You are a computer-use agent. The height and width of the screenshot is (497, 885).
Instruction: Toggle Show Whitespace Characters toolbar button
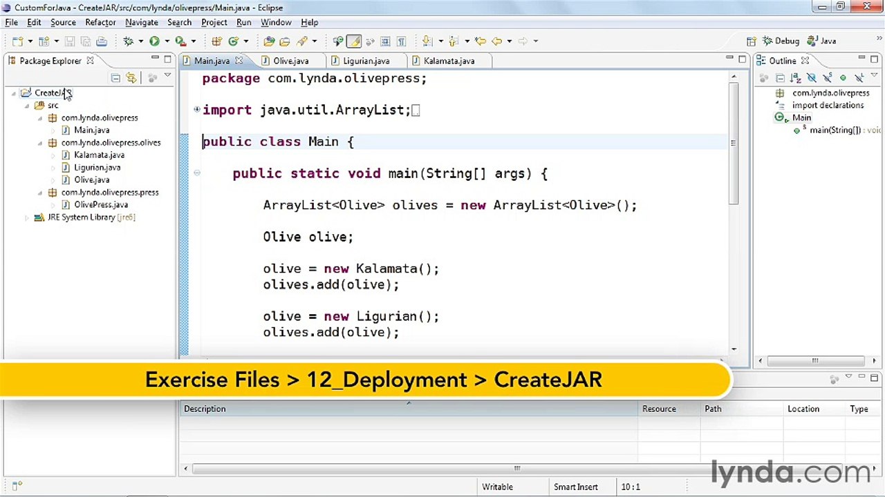pos(402,41)
